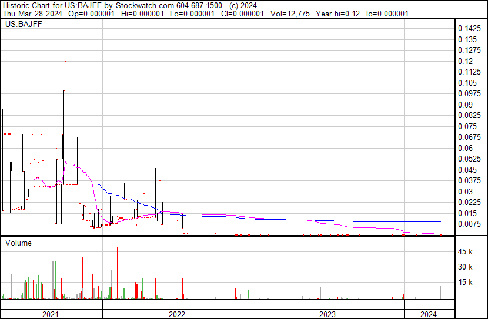
Task: Click the Volume panel label
Action: pos(19,243)
